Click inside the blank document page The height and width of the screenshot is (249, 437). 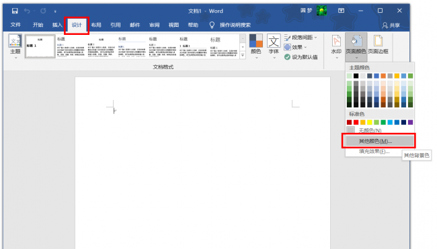point(202,162)
